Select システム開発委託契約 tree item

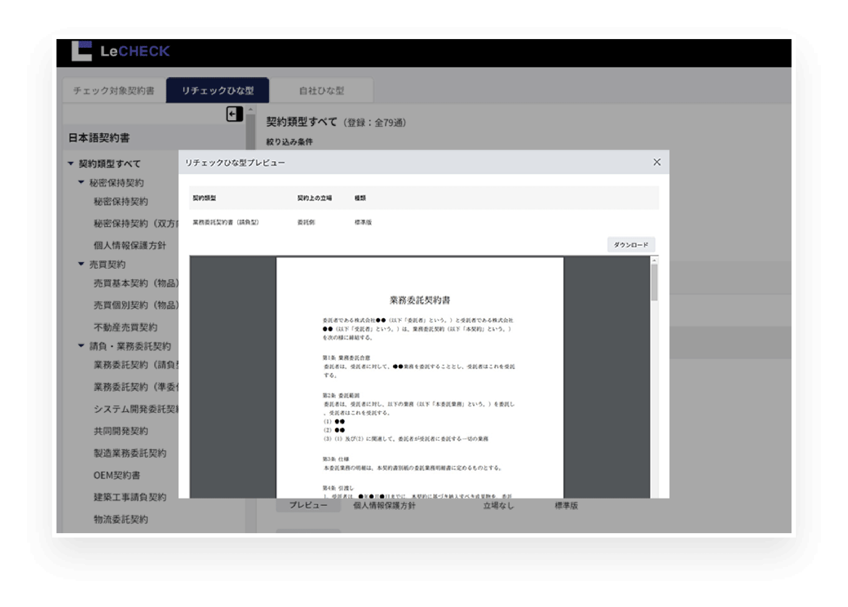coord(136,409)
